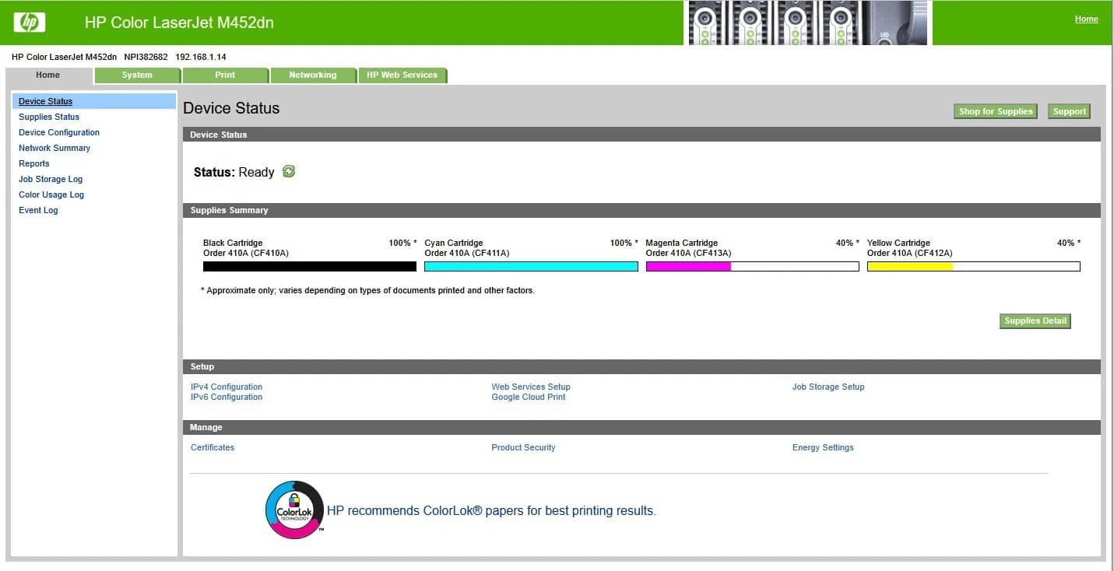Image resolution: width=1114 pixels, height=571 pixels.
Task: Open the Networking tab
Action: [x=313, y=75]
